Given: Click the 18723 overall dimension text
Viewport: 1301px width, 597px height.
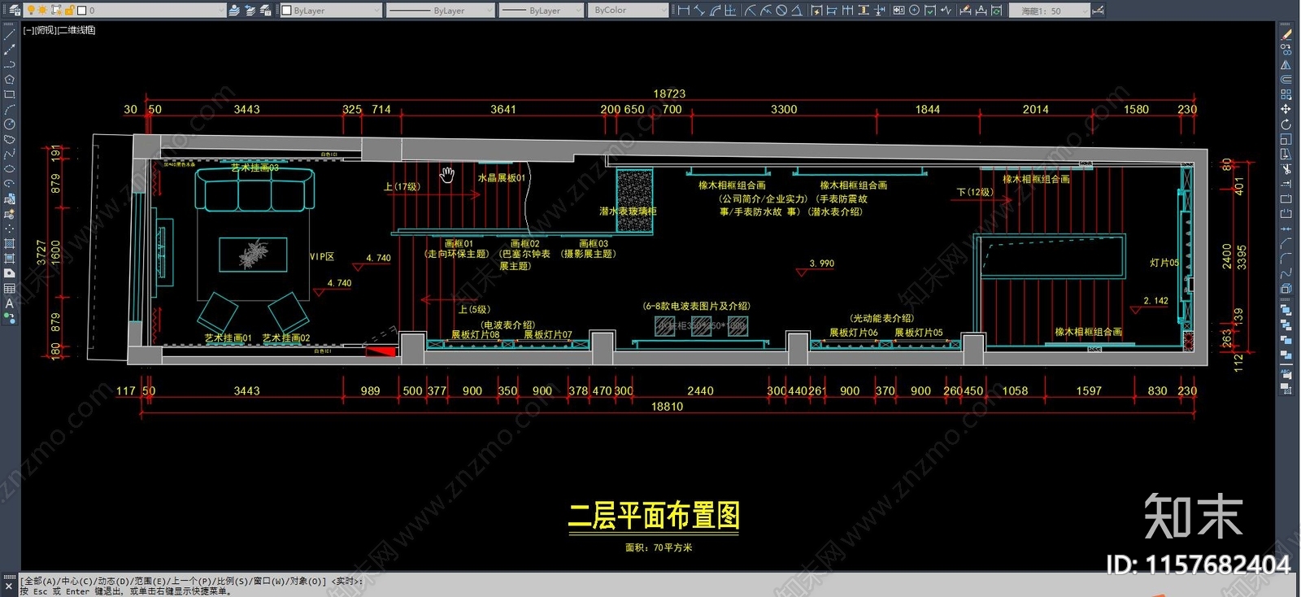Looking at the screenshot, I should [x=669, y=94].
